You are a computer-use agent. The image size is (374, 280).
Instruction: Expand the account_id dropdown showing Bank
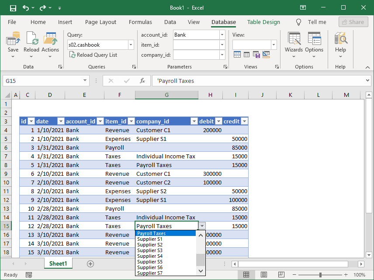tap(222, 34)
